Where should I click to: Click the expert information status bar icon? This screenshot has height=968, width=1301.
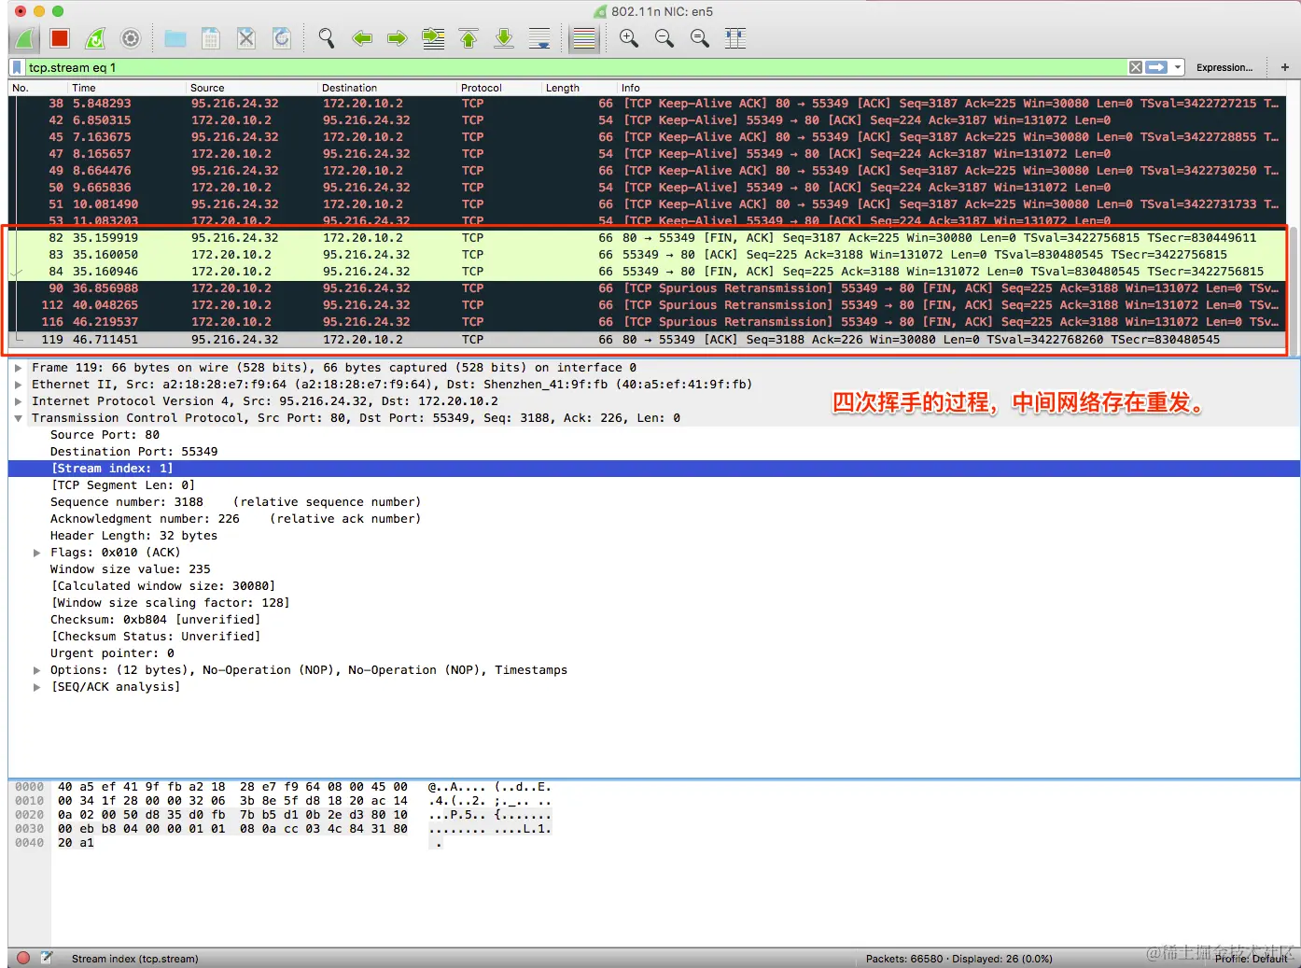tap(23, 958)
